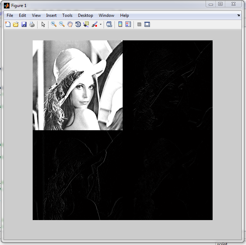
Task: Click the bottom-left dark detail subband image
Action: pos(78,175)
